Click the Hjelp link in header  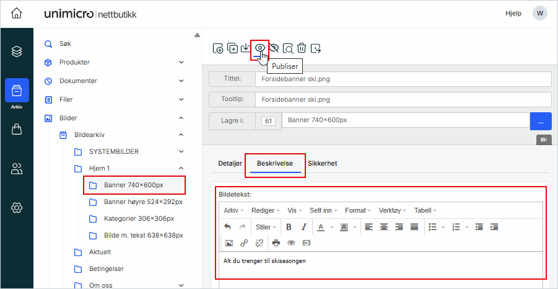[514, 14]
